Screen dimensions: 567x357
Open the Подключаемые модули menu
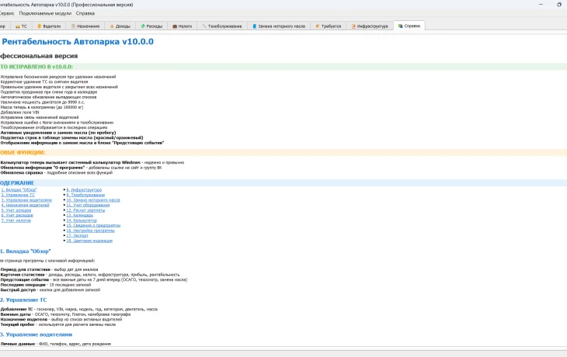[45, 13]
